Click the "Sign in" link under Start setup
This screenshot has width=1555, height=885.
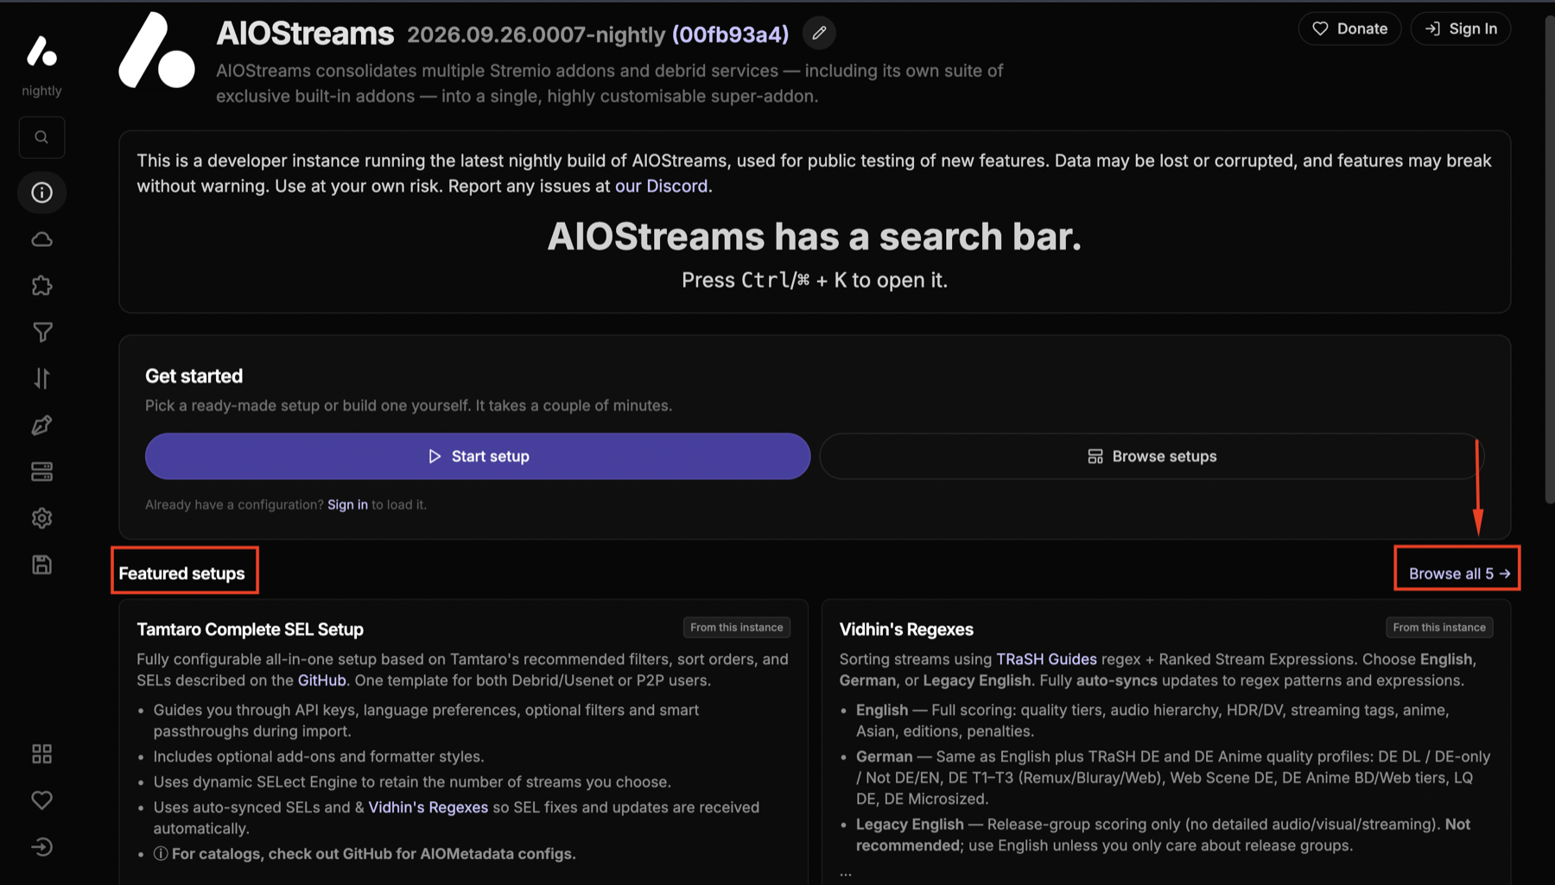pos(347,504)
